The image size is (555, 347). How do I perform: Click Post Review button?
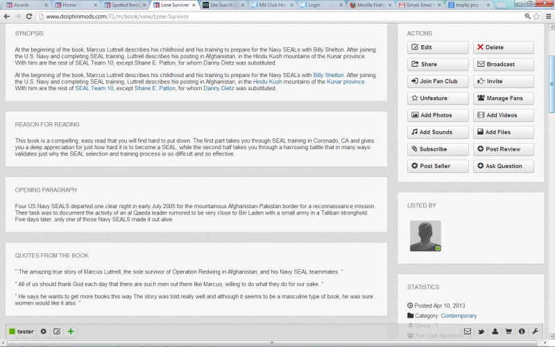click(504, 149)
